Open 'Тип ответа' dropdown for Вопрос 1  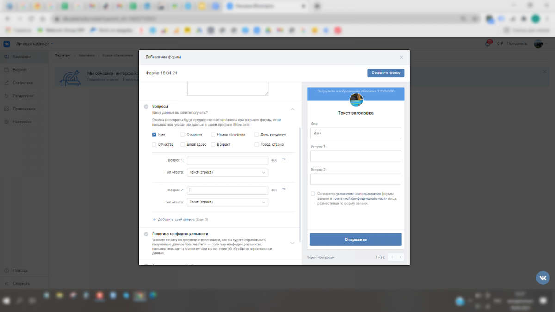[x=228, y=172]
